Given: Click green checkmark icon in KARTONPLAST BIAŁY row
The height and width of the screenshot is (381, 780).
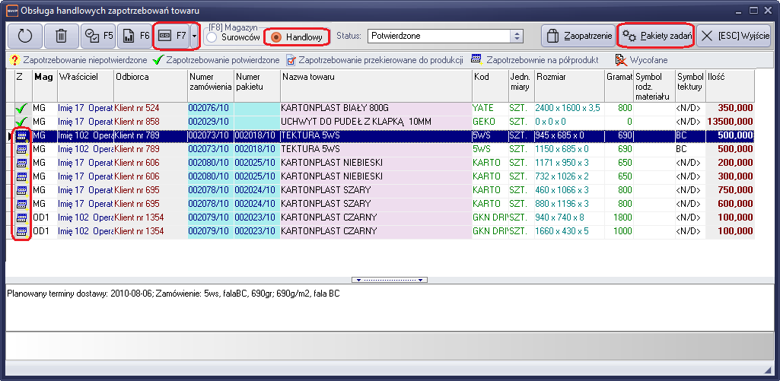Looking at the screenshot, I should tap(21, 108).
